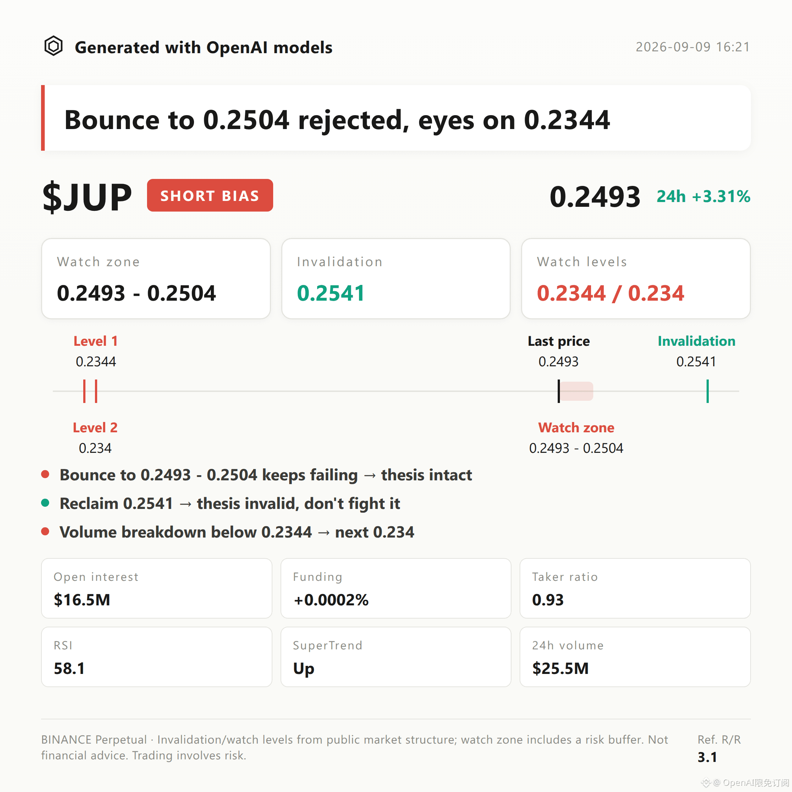This screenshot has width=792, height=792.
Task: Click the pink watch zone band
Action: tap(577, 391)
